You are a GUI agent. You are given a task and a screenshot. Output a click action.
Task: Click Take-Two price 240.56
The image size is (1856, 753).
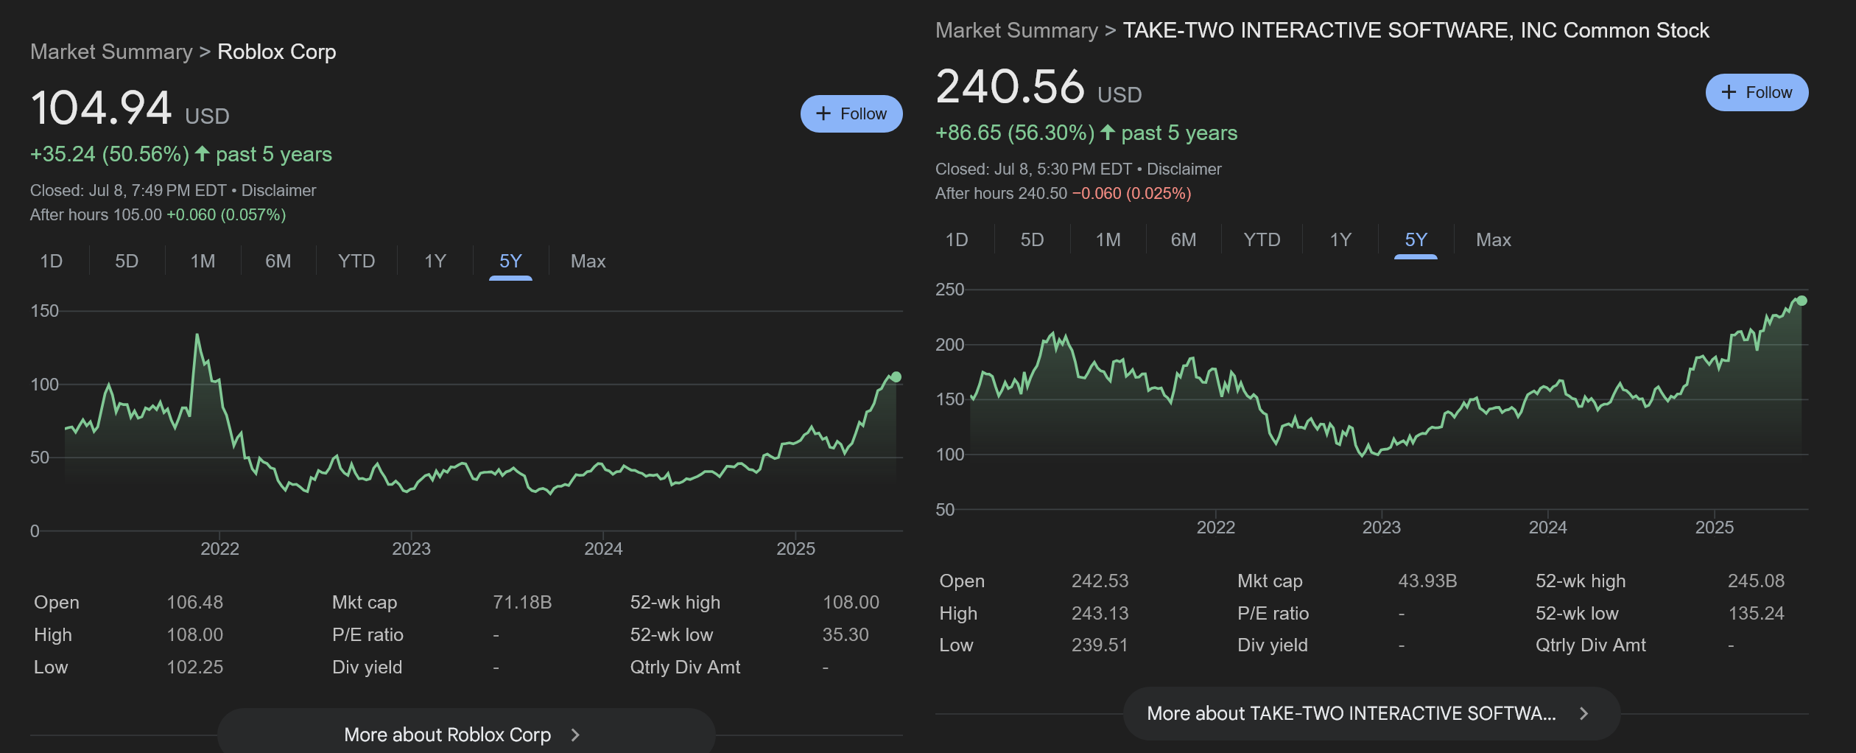coord(1010,87)
